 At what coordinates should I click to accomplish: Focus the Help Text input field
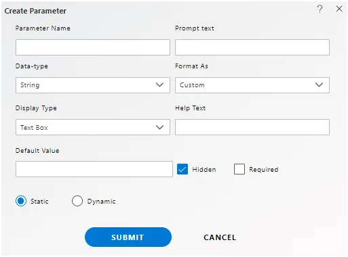252,127
